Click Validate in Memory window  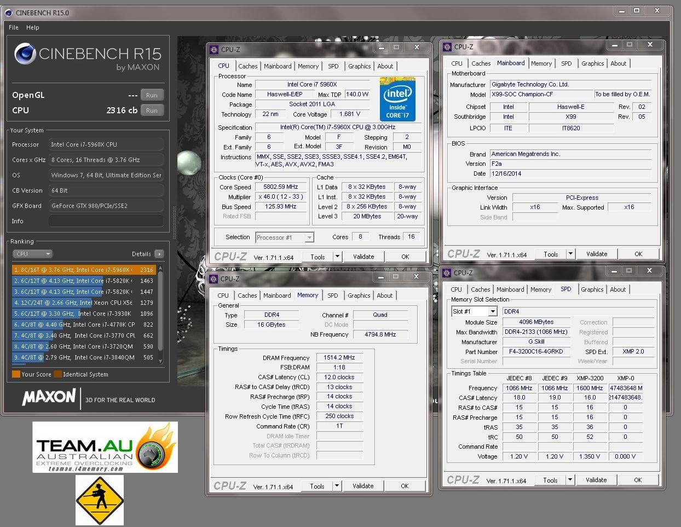coord(363,486)
